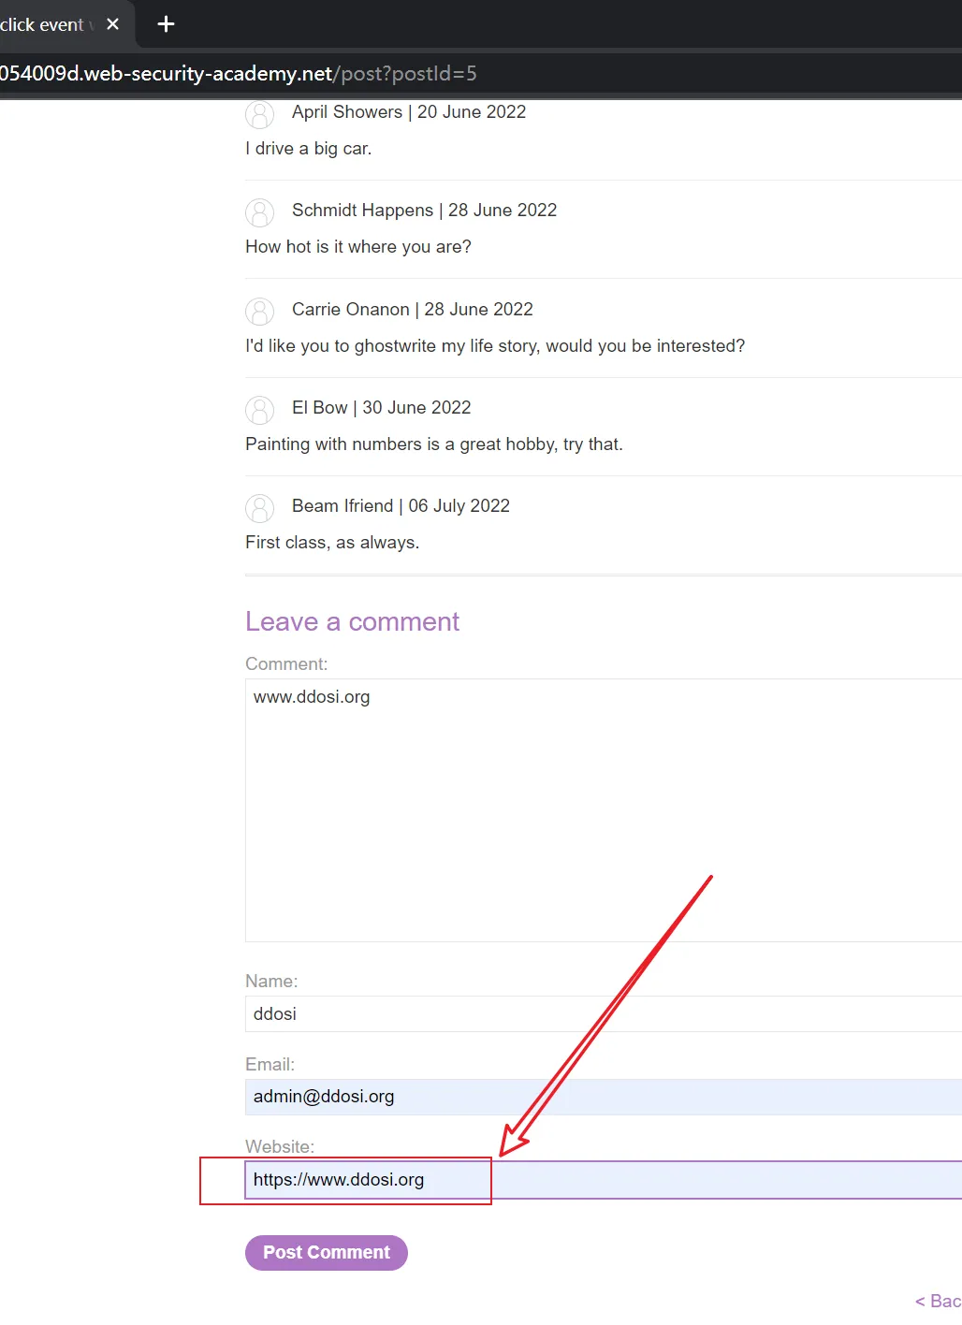The width and height of the screenshot is (962, 1325).
Task: Click Schmidt Happens' avatar icon
Action: 259,212
